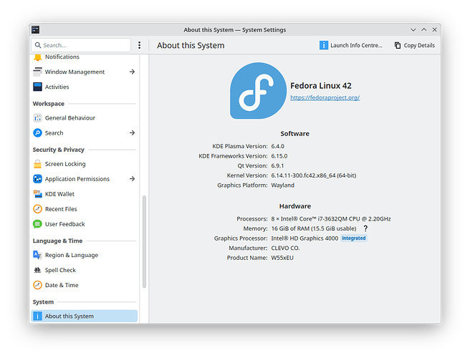The height and width of the screenshot is (358, 470).
Task: Click Memory value 16 GiB of RAM
Action: pos(314,228)
